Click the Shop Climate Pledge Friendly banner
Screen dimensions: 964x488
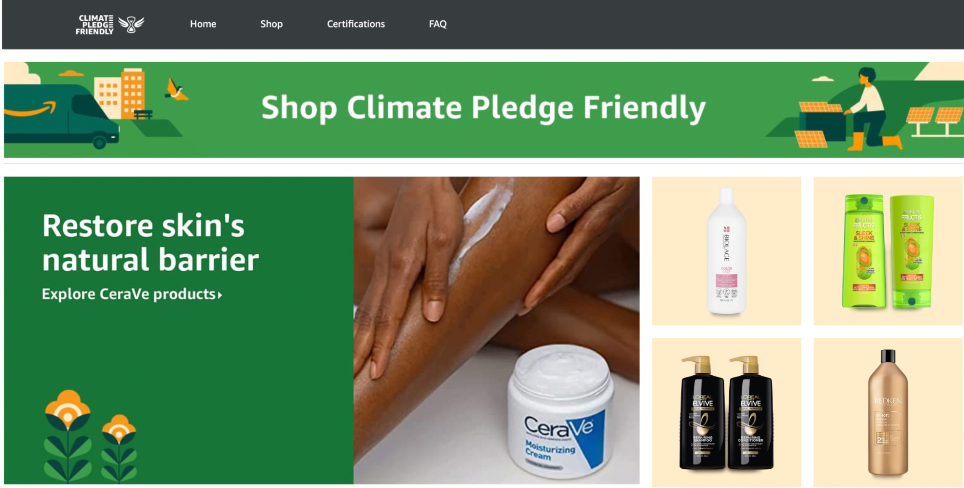pos(484,110)
